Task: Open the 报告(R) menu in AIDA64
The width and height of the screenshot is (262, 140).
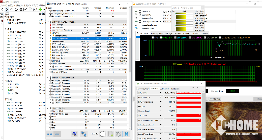Action: [19, 6]
